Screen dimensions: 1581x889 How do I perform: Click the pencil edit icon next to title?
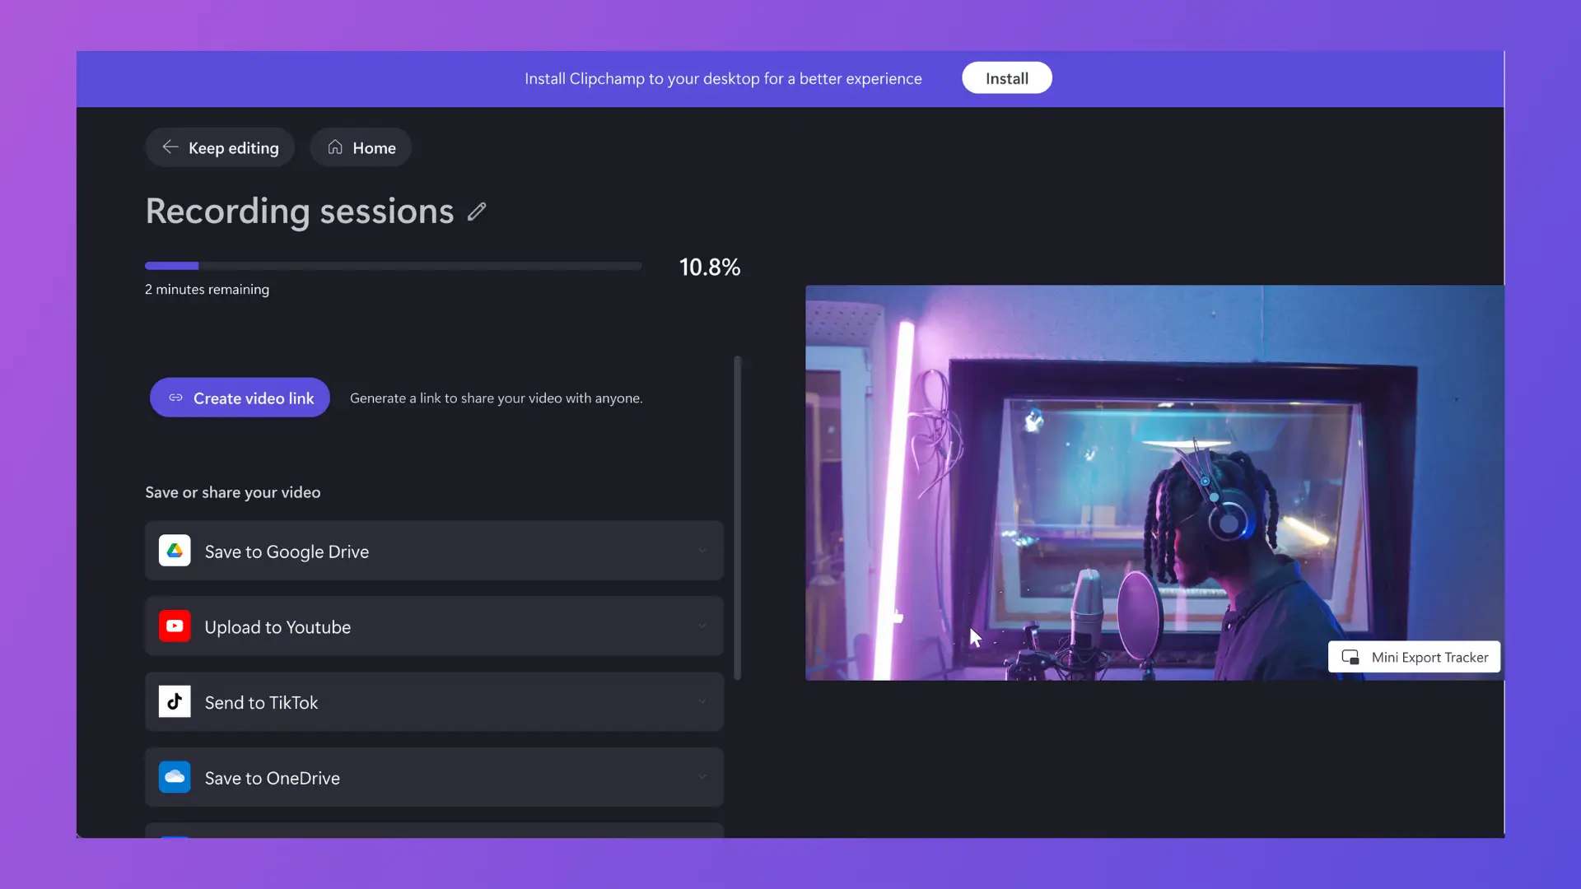(476, 211)
